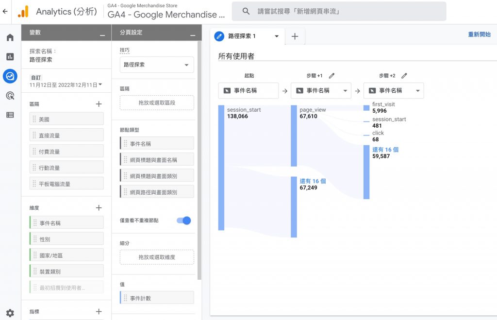This screenshot has height=320, width=497.
Task: Click 重新開始 link
Action: [479, 34]
